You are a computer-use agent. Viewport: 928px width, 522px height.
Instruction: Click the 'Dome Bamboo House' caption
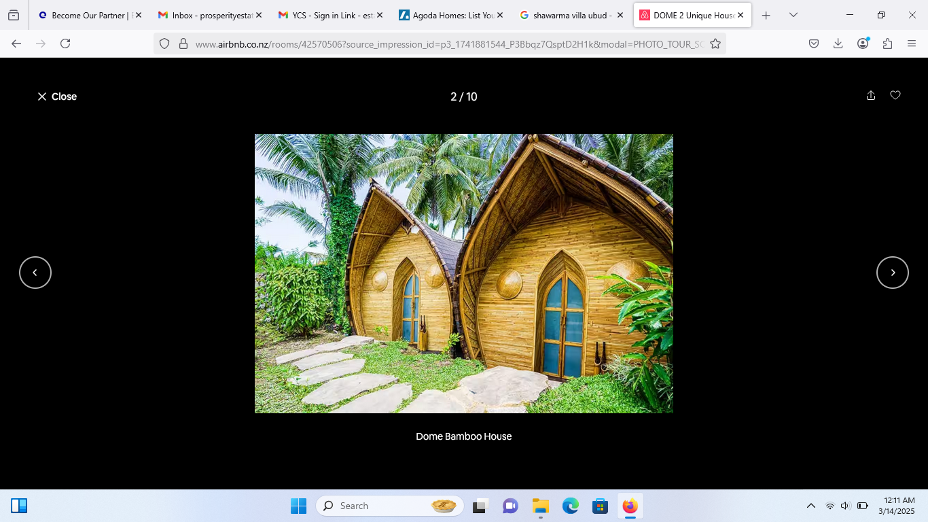(x=464, y=436)
